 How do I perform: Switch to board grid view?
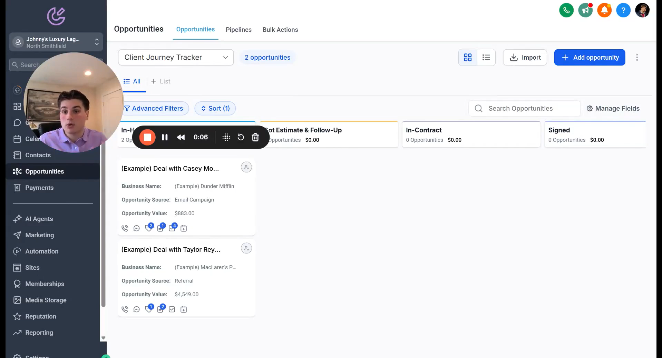(x=468, y=57)
